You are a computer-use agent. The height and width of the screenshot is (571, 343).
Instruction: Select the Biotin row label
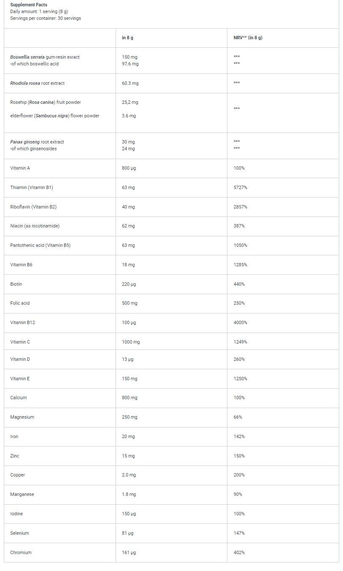click(x=16, y=284)
